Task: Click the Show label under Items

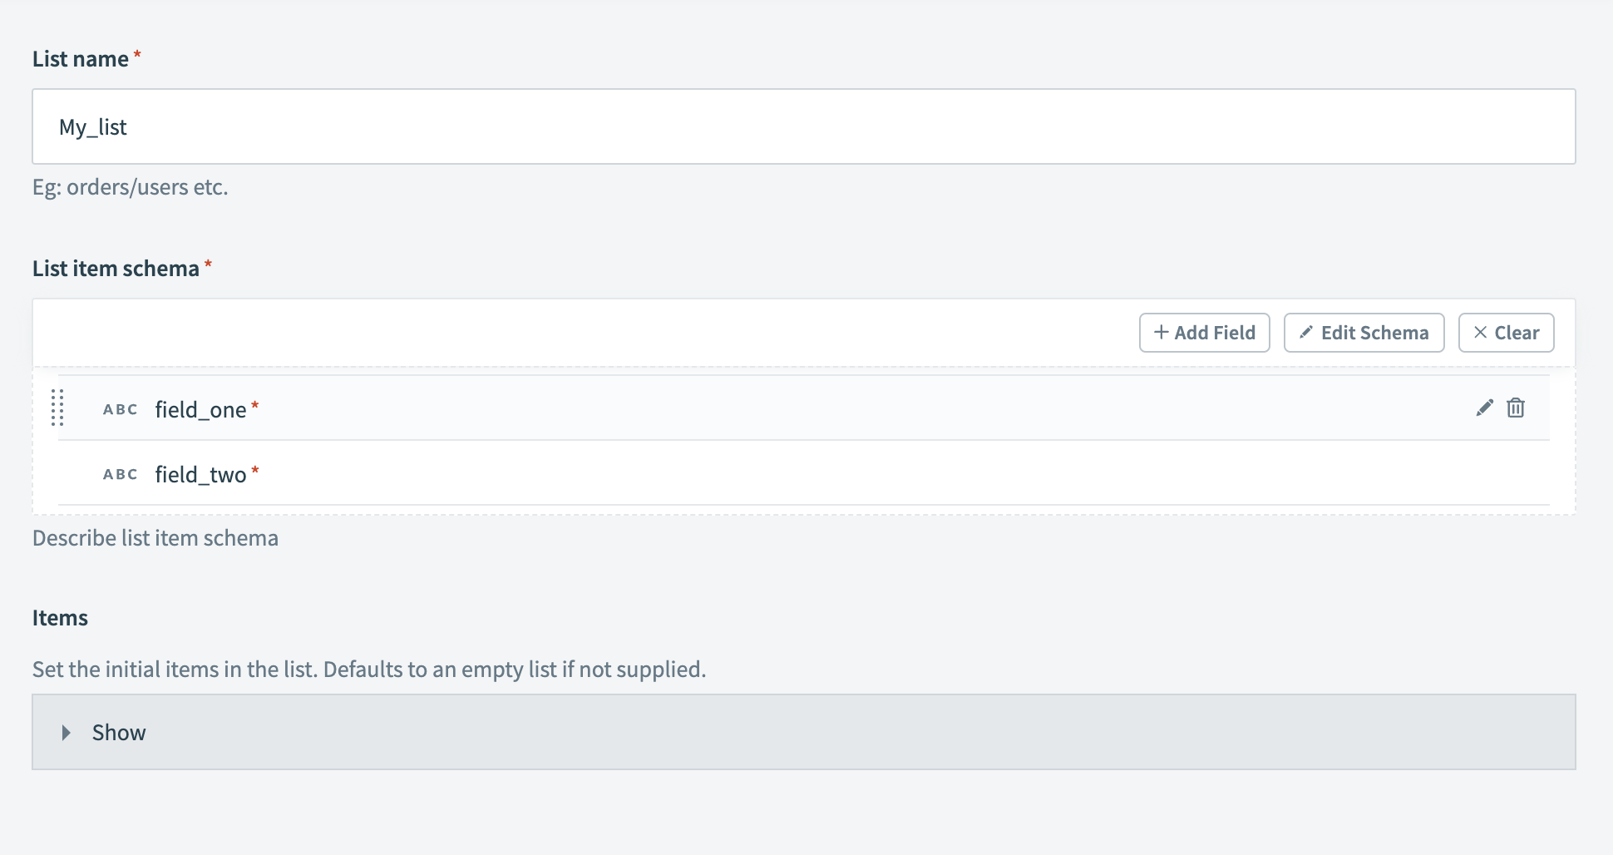Action: [x=119, y=733]
